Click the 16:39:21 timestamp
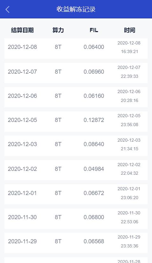This screenshot has height=263, width=152. coord(129,51)
